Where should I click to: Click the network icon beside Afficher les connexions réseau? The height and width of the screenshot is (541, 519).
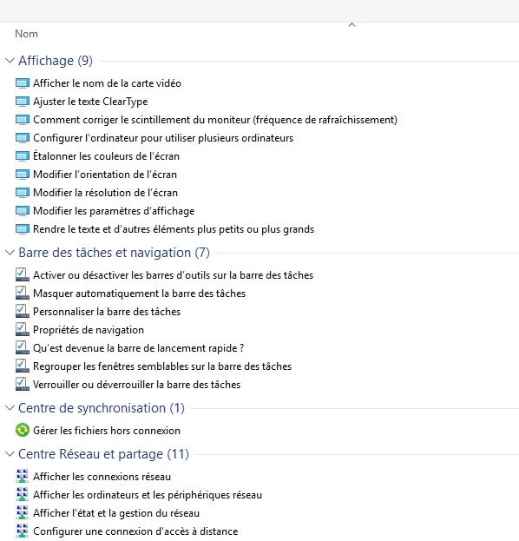23,477
